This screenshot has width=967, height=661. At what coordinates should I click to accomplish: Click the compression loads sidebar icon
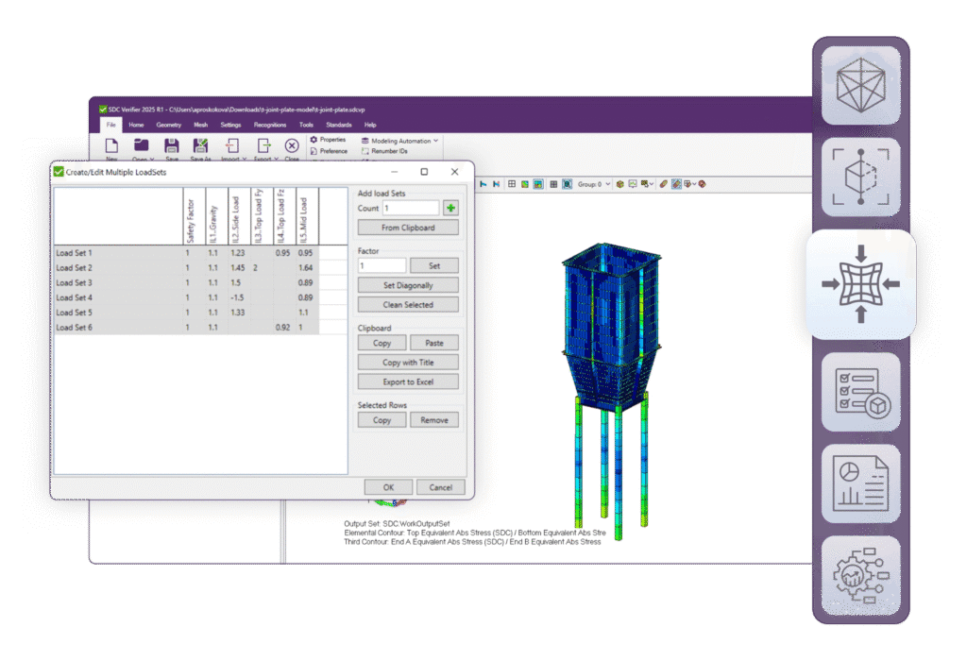coord(860,283)
